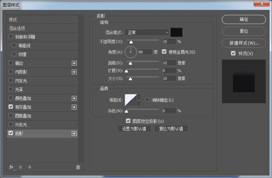Enable the 描边 checkbox
Viewport: 272px width, 178px height.
point(11,63)
